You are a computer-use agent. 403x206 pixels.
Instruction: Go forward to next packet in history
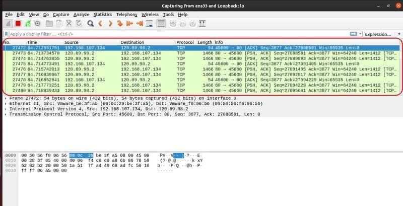click(x=110, y=23)
